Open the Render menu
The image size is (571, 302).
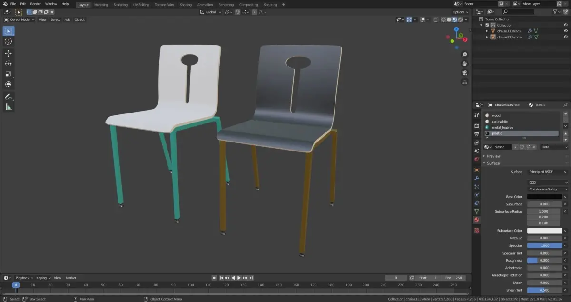pos(36,4)
